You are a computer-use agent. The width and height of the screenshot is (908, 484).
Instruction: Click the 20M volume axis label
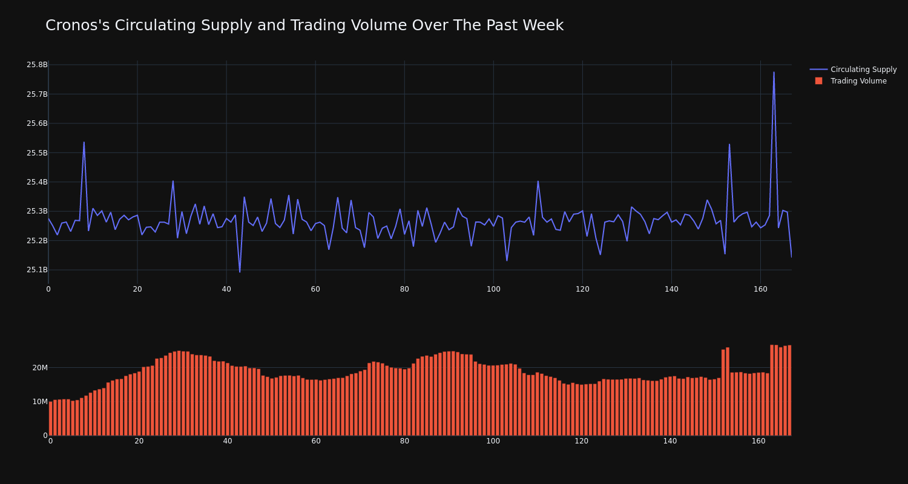click(x=40, y=368)
